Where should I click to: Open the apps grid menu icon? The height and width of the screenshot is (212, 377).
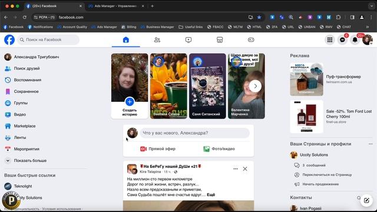coord(330,40)
